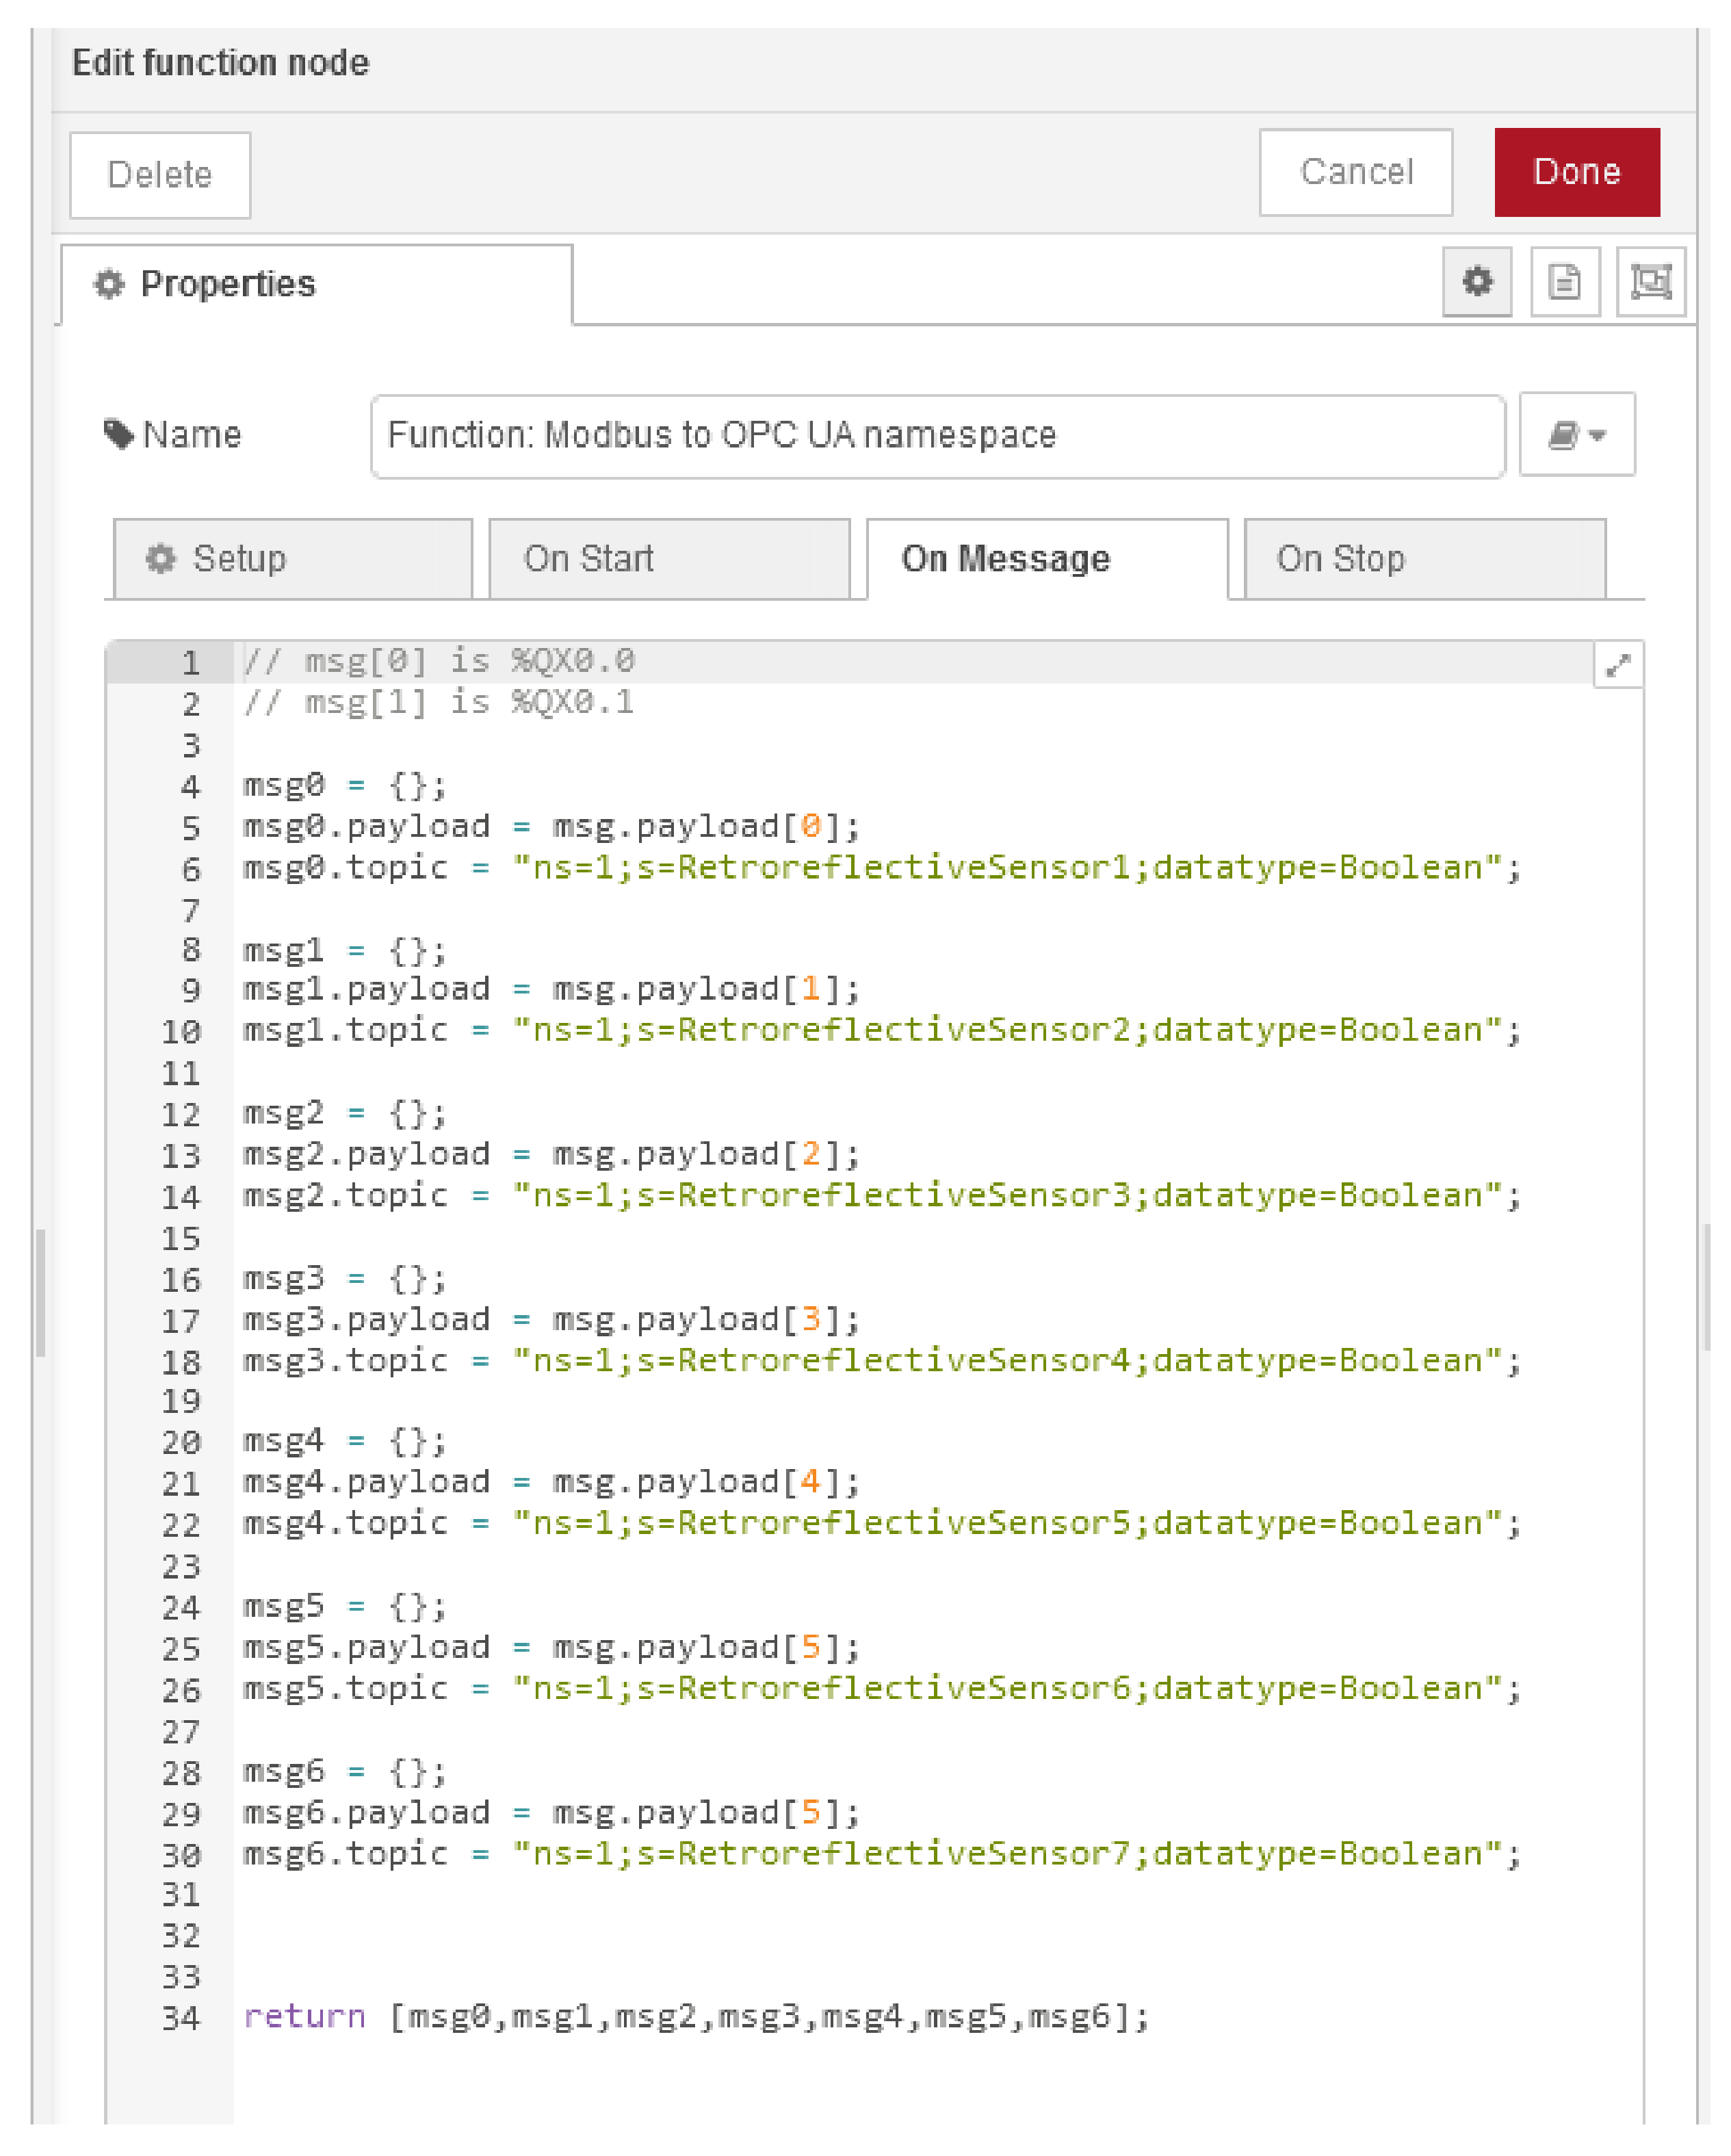Click line number 1 in gutter
This screenshot has height=2156, width=1731.
pos(191,664)
